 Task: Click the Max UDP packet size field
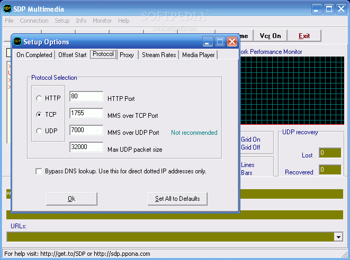point(86,147)
